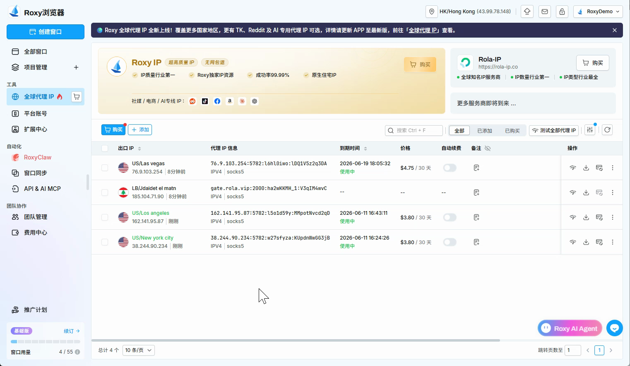Click the 创建窗口 button
Image resolution: width=630 pixels, height=366 pixels.
[46, 32]
